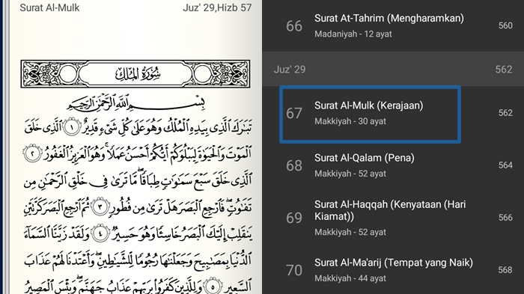Image resolution: width=524 pixels, height=294 pixels.
Task: Open Surat Al-Haqqah (Kenyataan) entry
Action: pyautogui.click(x=393, y=218)
